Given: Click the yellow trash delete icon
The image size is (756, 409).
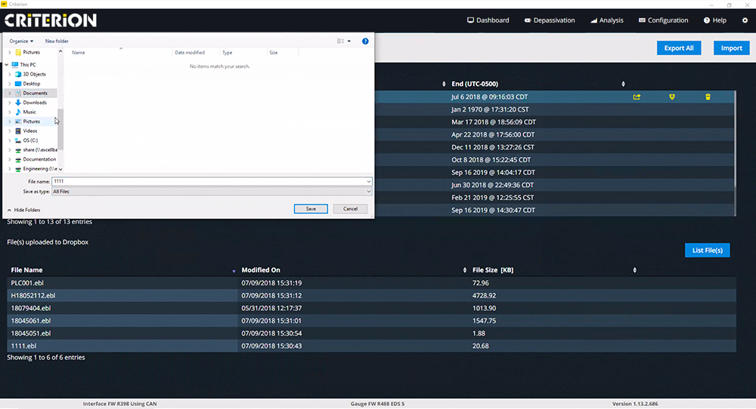Looking at the screenshot, I should pyautogui.click(x=708, y=97).
